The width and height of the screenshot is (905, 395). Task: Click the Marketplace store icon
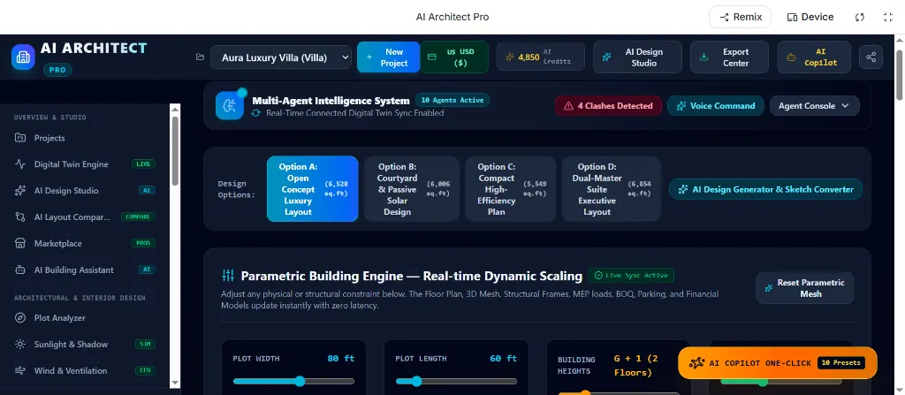coord(20,244)
